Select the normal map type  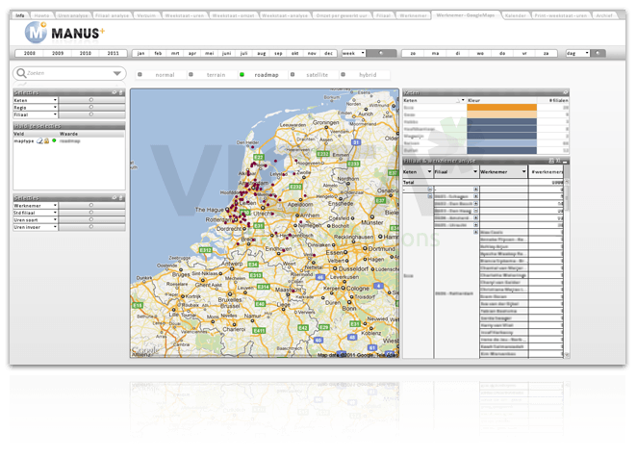(x=161, y=75)
